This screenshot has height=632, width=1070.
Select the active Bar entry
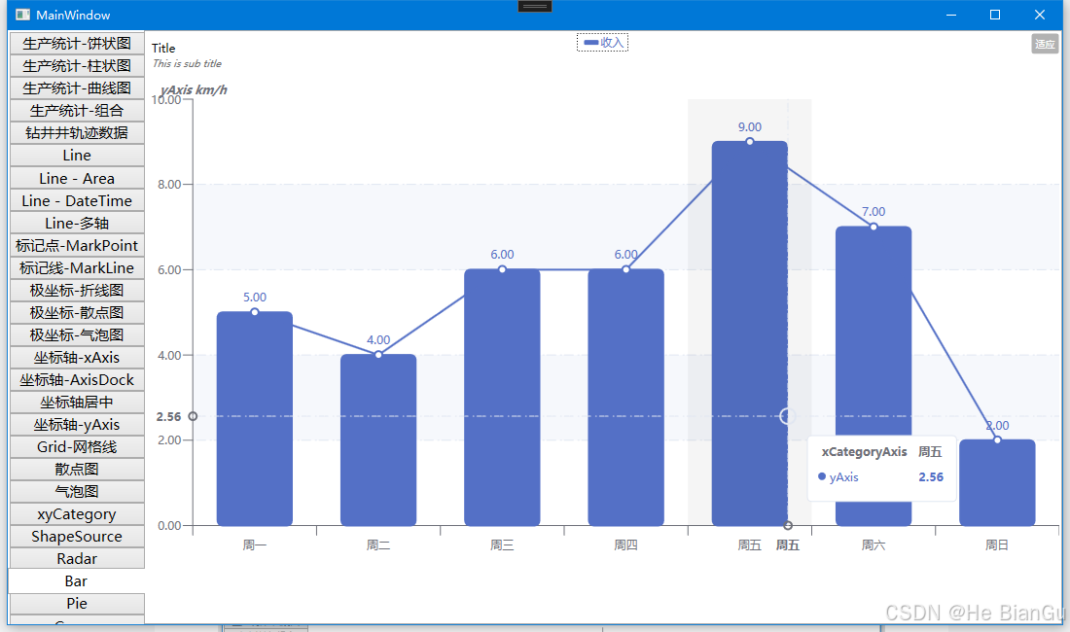(x=77, y=580)
